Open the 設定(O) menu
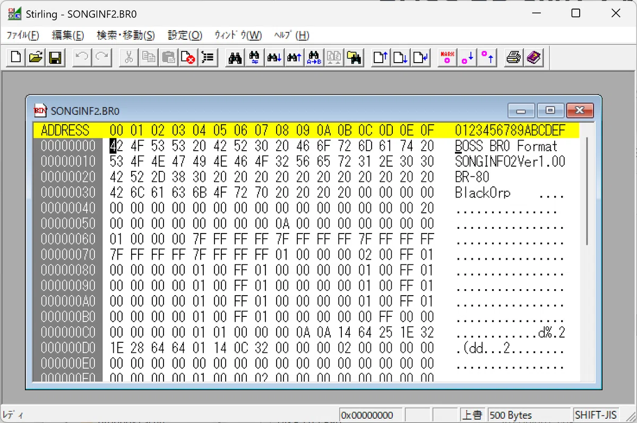 click(x=185, y=36)
